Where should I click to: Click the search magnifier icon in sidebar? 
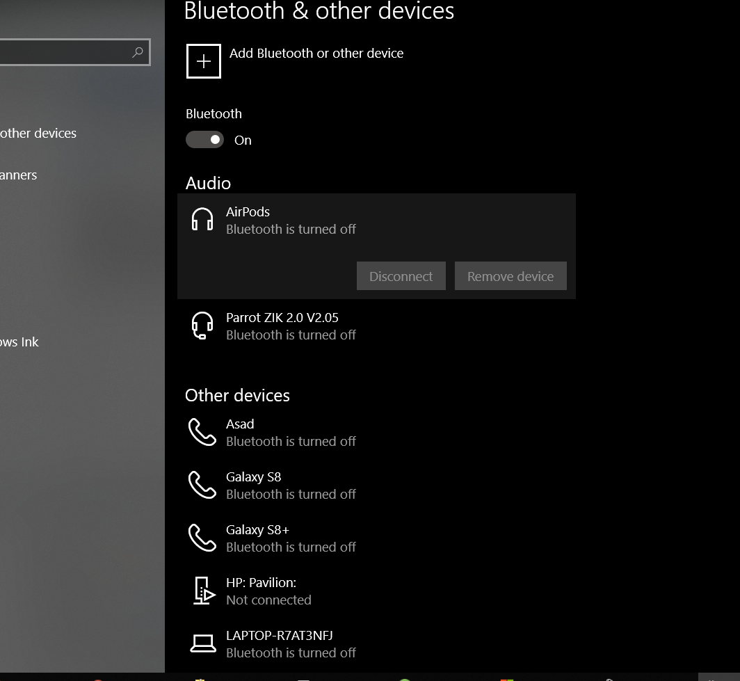(x=137, y=52)
